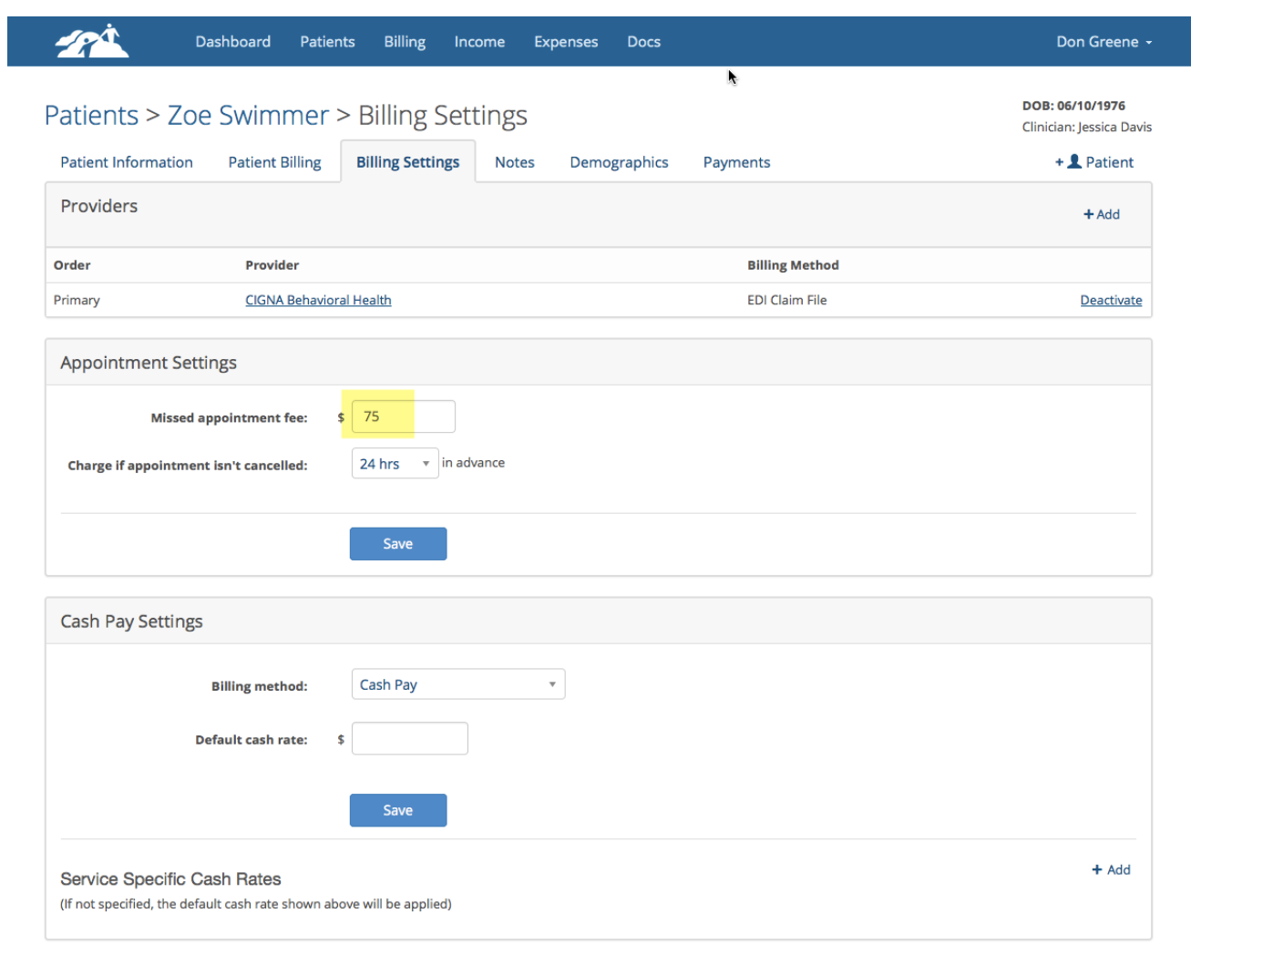The image size is (1263, 955).
Task: Click the + Patient icon
Action: click(x=1093, y=161)
